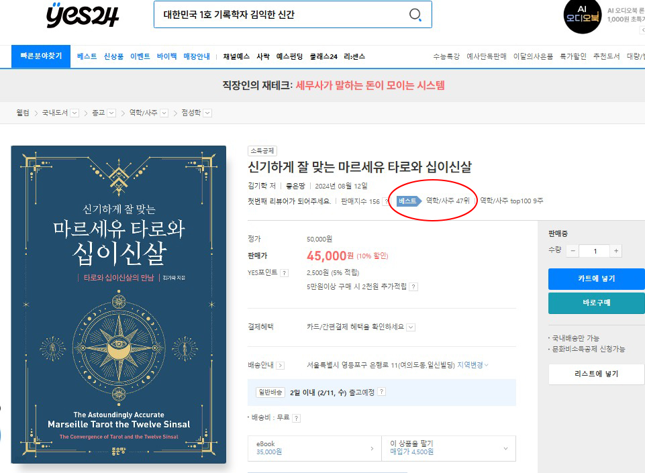
Task: Increase quantity with the plus button
Action: tap(616, 251)
